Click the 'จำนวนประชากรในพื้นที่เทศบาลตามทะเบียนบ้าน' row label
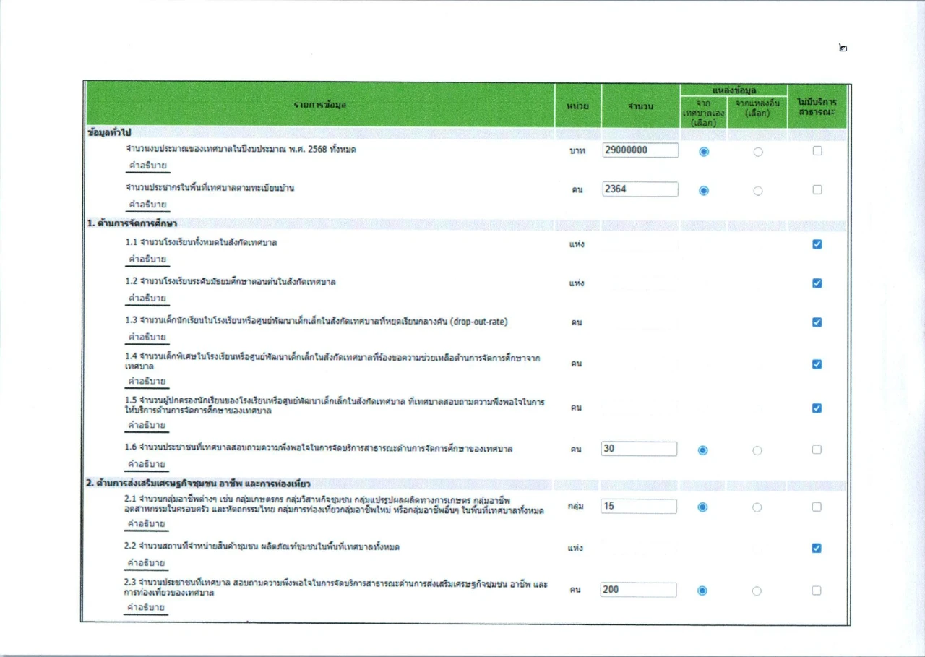This screenshot has height=657, width=925. coord(210,188)
